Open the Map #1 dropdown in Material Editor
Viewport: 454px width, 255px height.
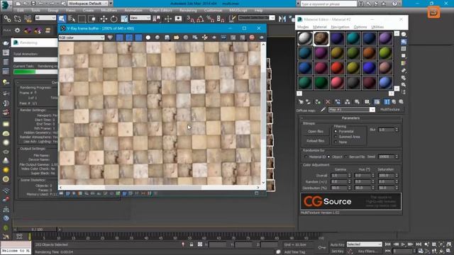pos(352,110)
